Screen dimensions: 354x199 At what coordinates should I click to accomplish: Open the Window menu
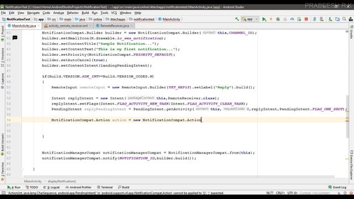pos(126,13)
